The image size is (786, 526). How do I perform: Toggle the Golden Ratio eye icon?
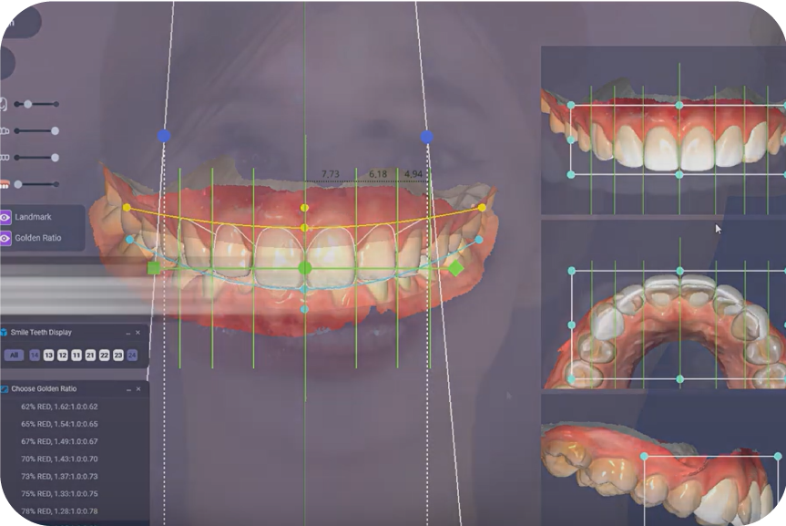tap(5, 238)
